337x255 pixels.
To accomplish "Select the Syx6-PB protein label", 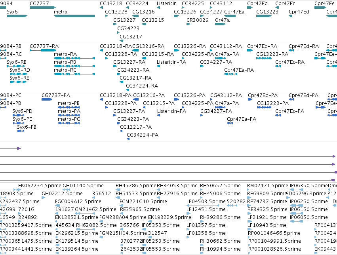I will point(27,127).
